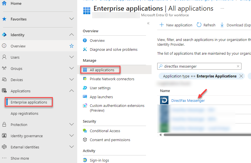Collapse the Identity section chevron
Viewport: 251px width, 163px height.
point(72,35)
